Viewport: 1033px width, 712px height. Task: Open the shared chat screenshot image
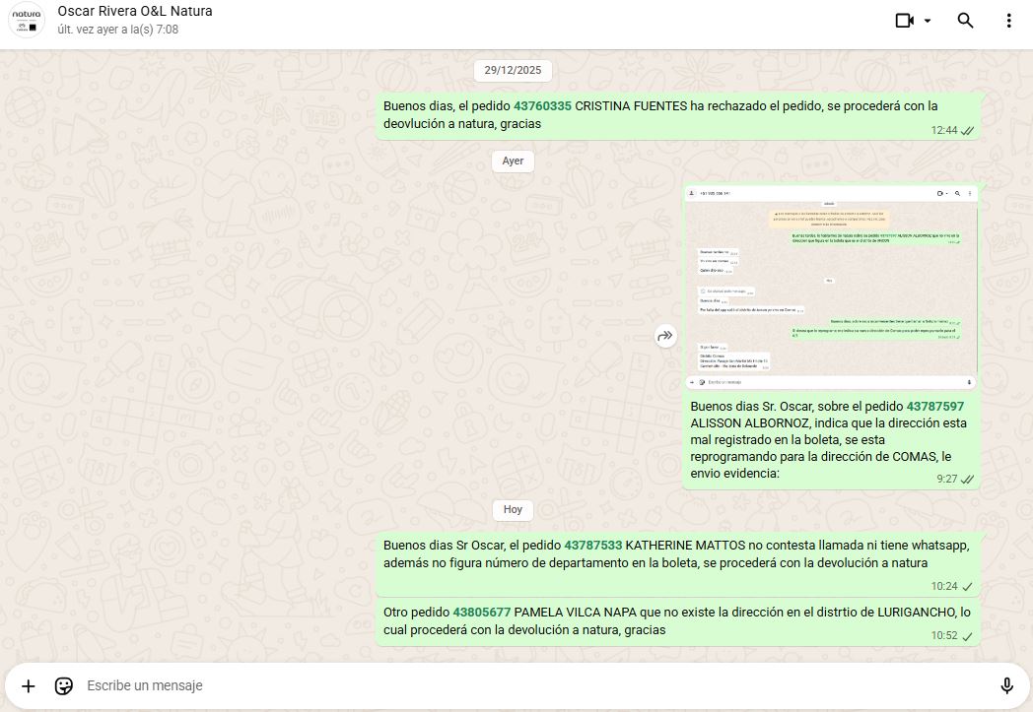(x=831, y=286)
